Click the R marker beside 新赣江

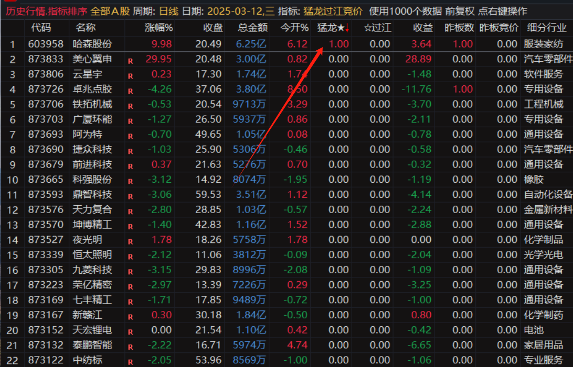[130, 316]
